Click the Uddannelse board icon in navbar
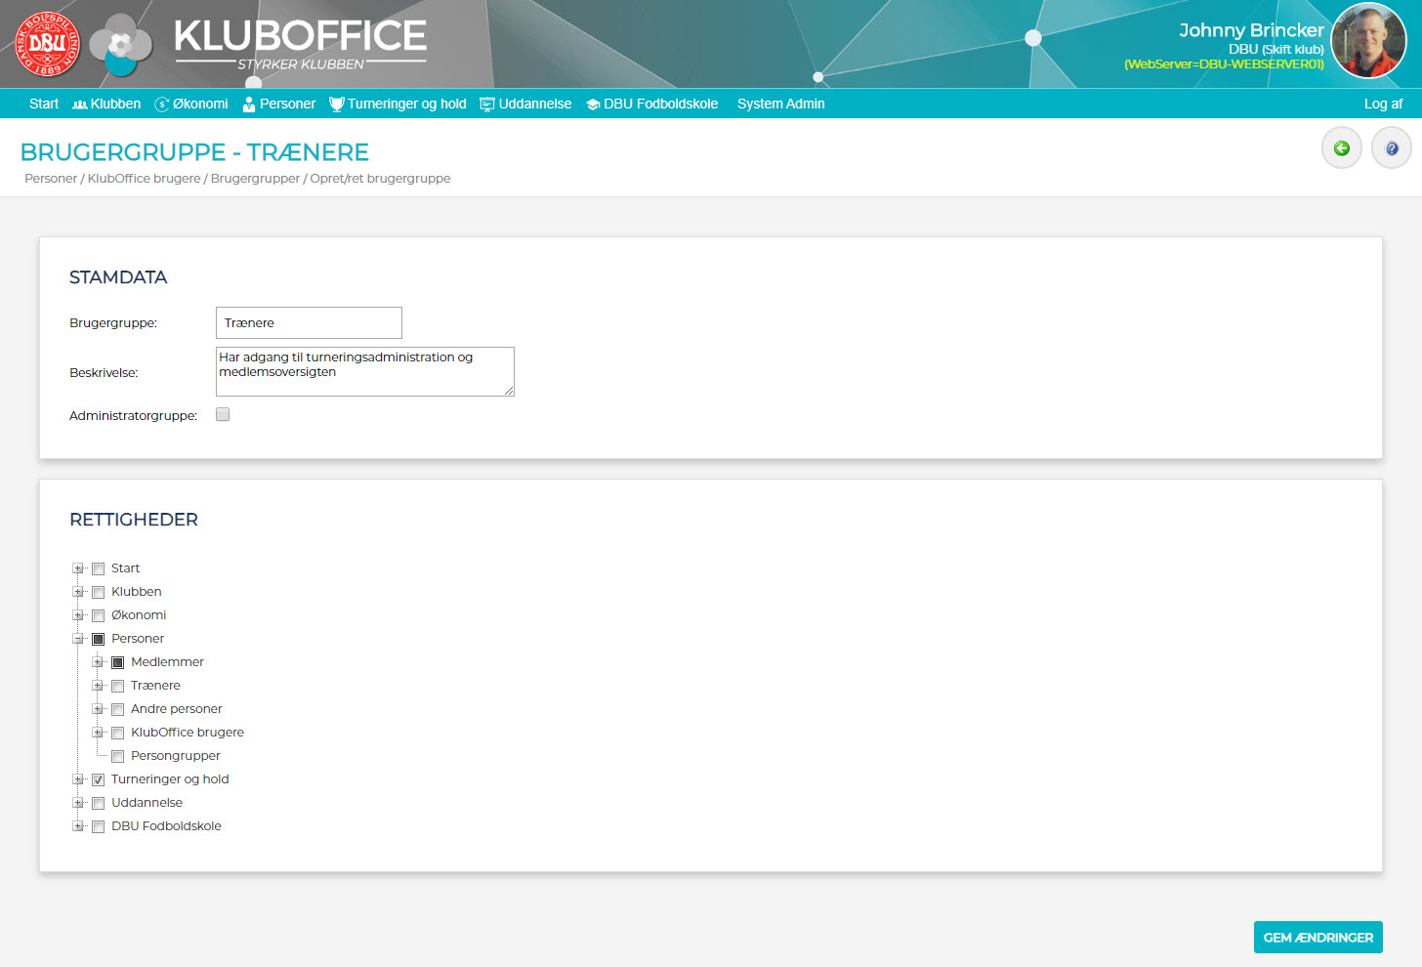This screenshot has width=1422, height=967. pyautogui.click(x=487, y=104)
